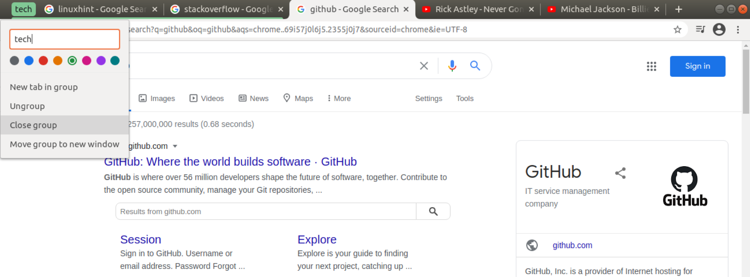Start voice search with microphone icon

pos(452,66)
